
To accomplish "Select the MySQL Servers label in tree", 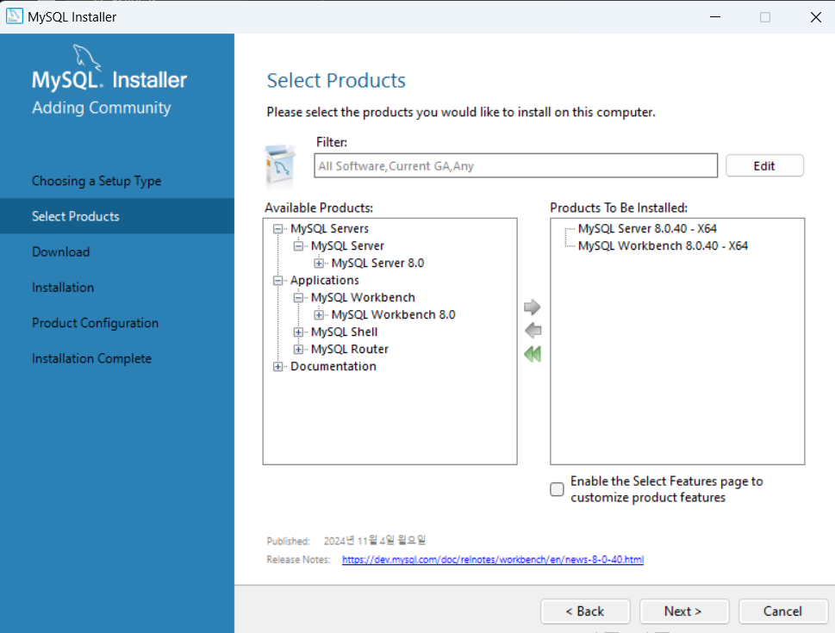I will (330, 229).
